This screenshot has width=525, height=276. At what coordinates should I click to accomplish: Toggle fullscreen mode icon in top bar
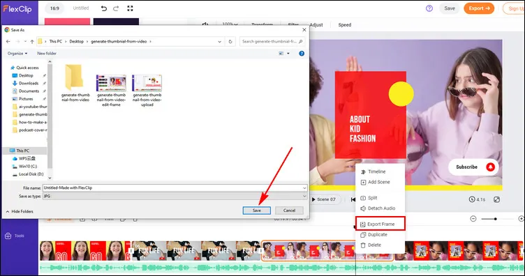tap(131, 8)
